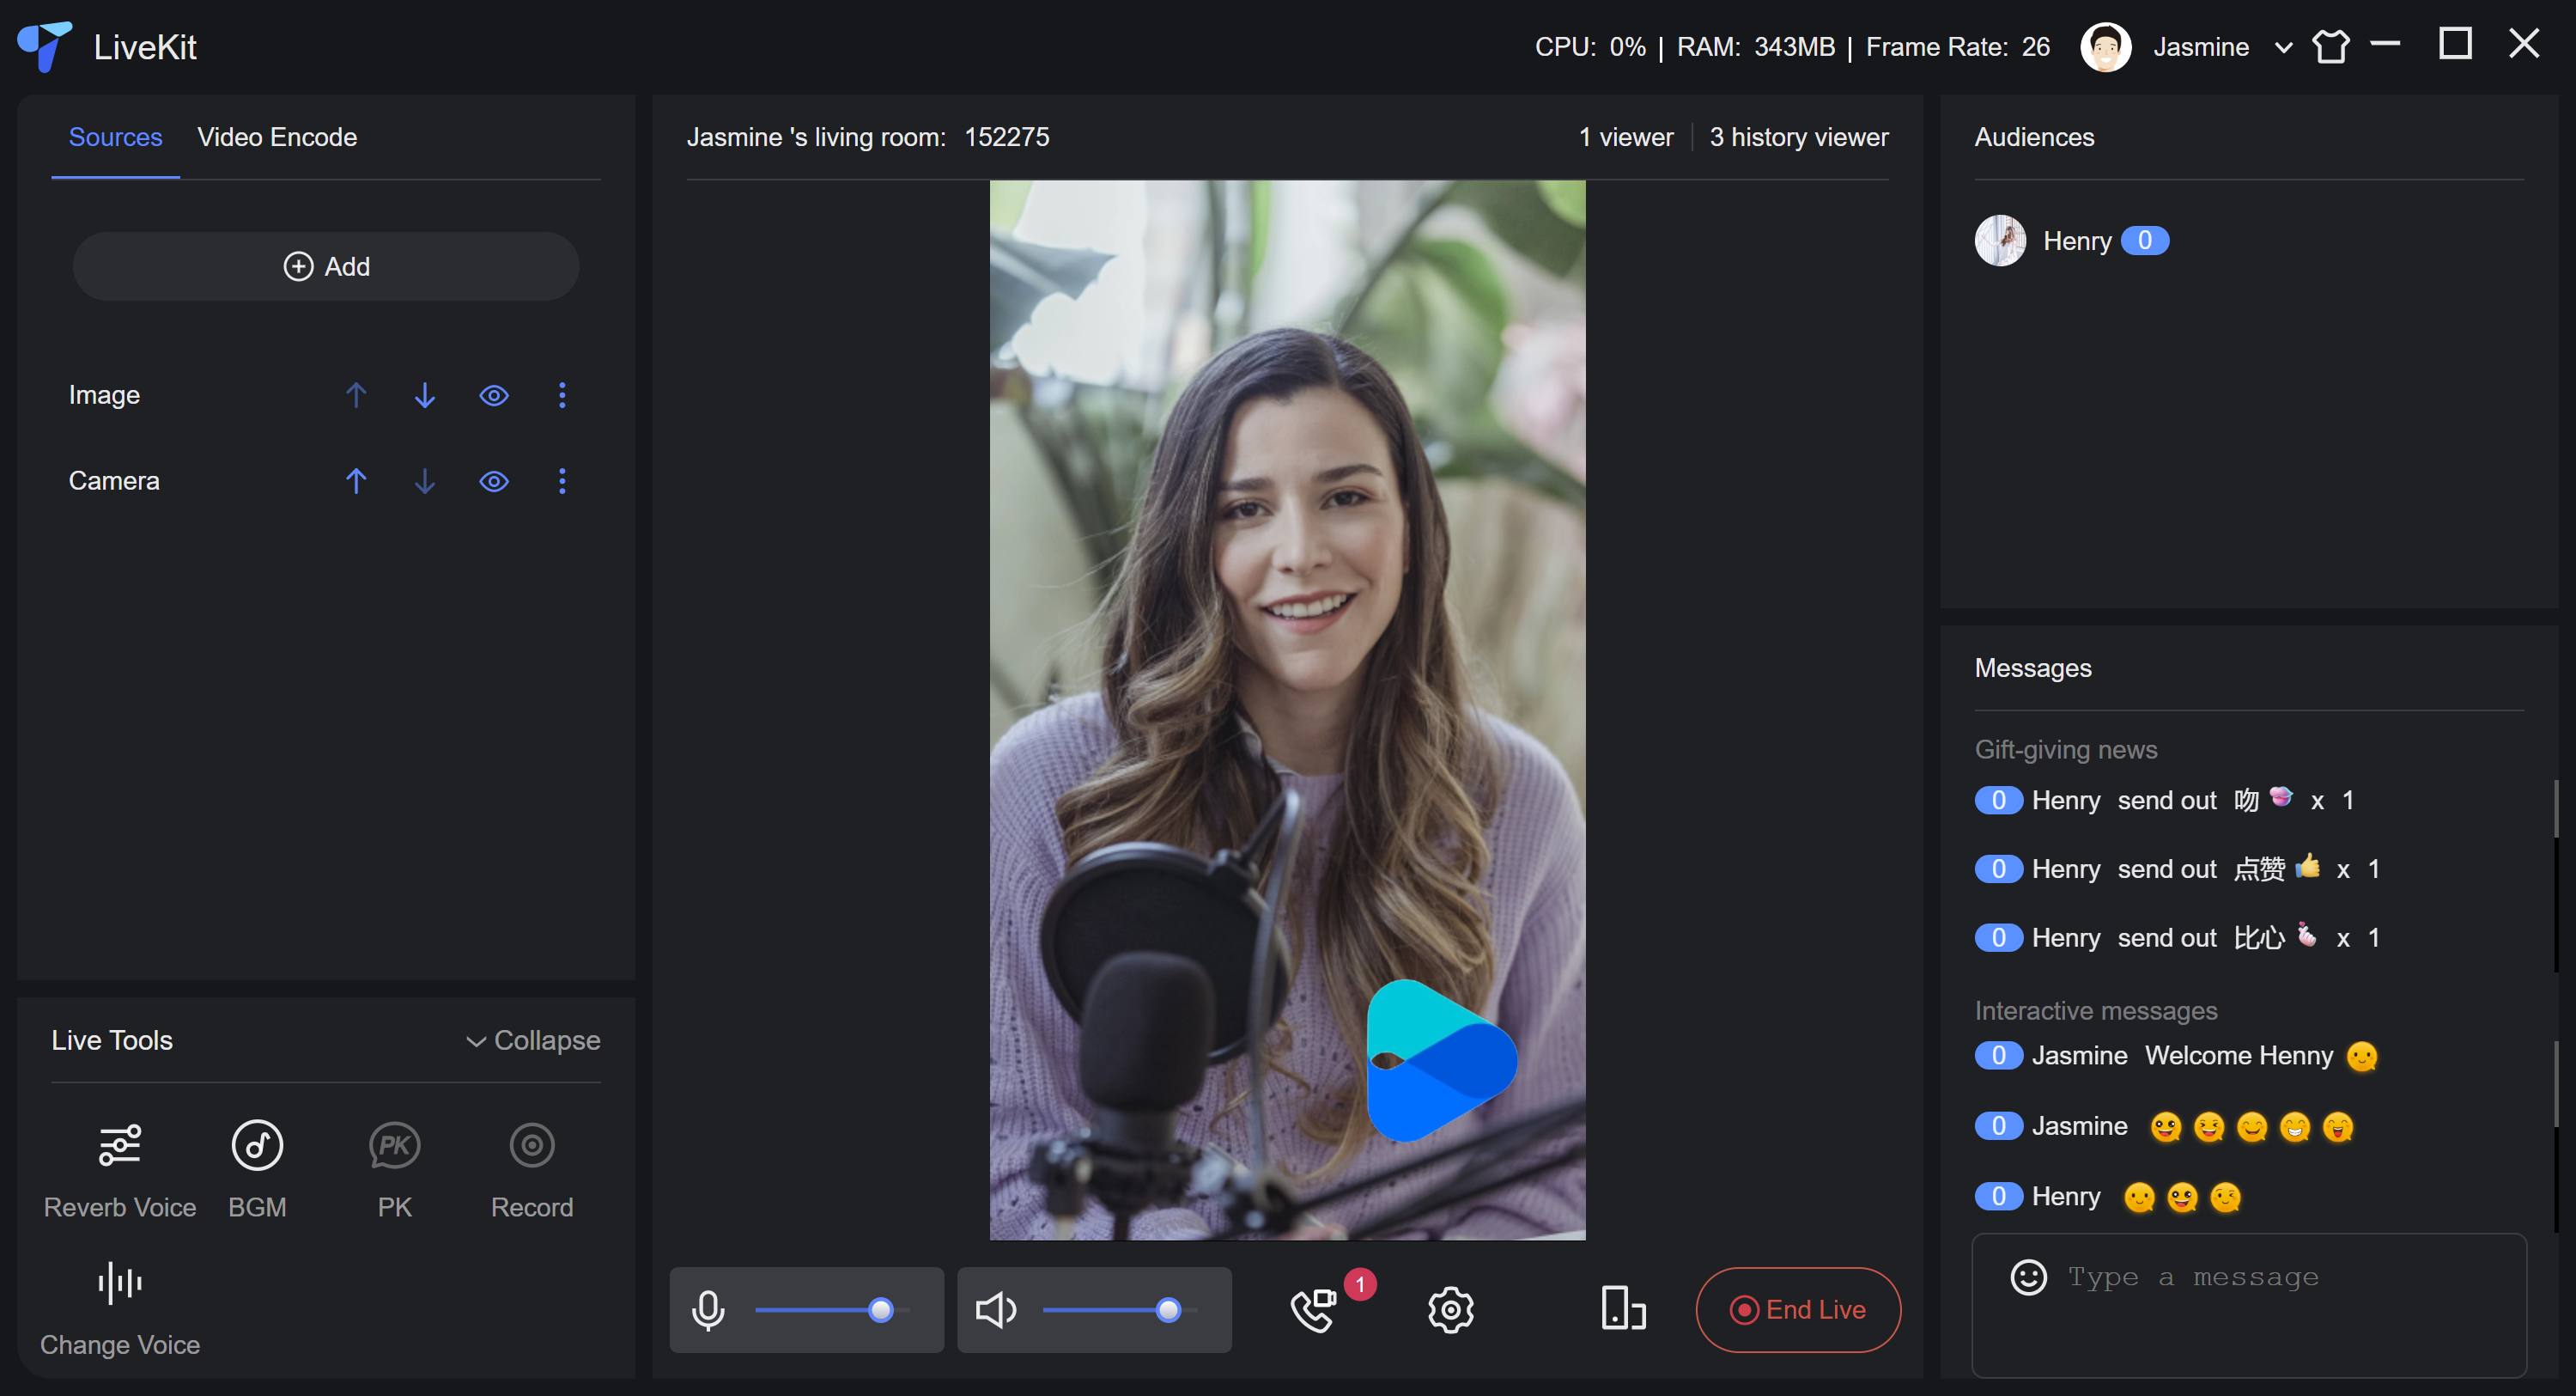This screenshot has width=2576, height=1396.
Task: Open the skin theme shirt icon
Action: (x=2330, y=47)
